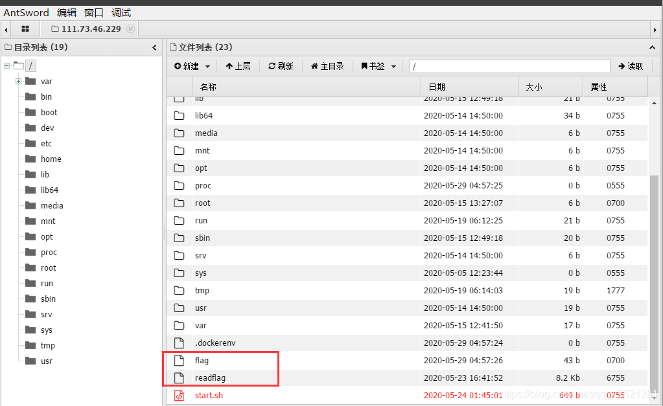The width and height of the screenshot is (663, 406).
Task: Refresh the list with 刷新
Action: (x=281, y=66)
